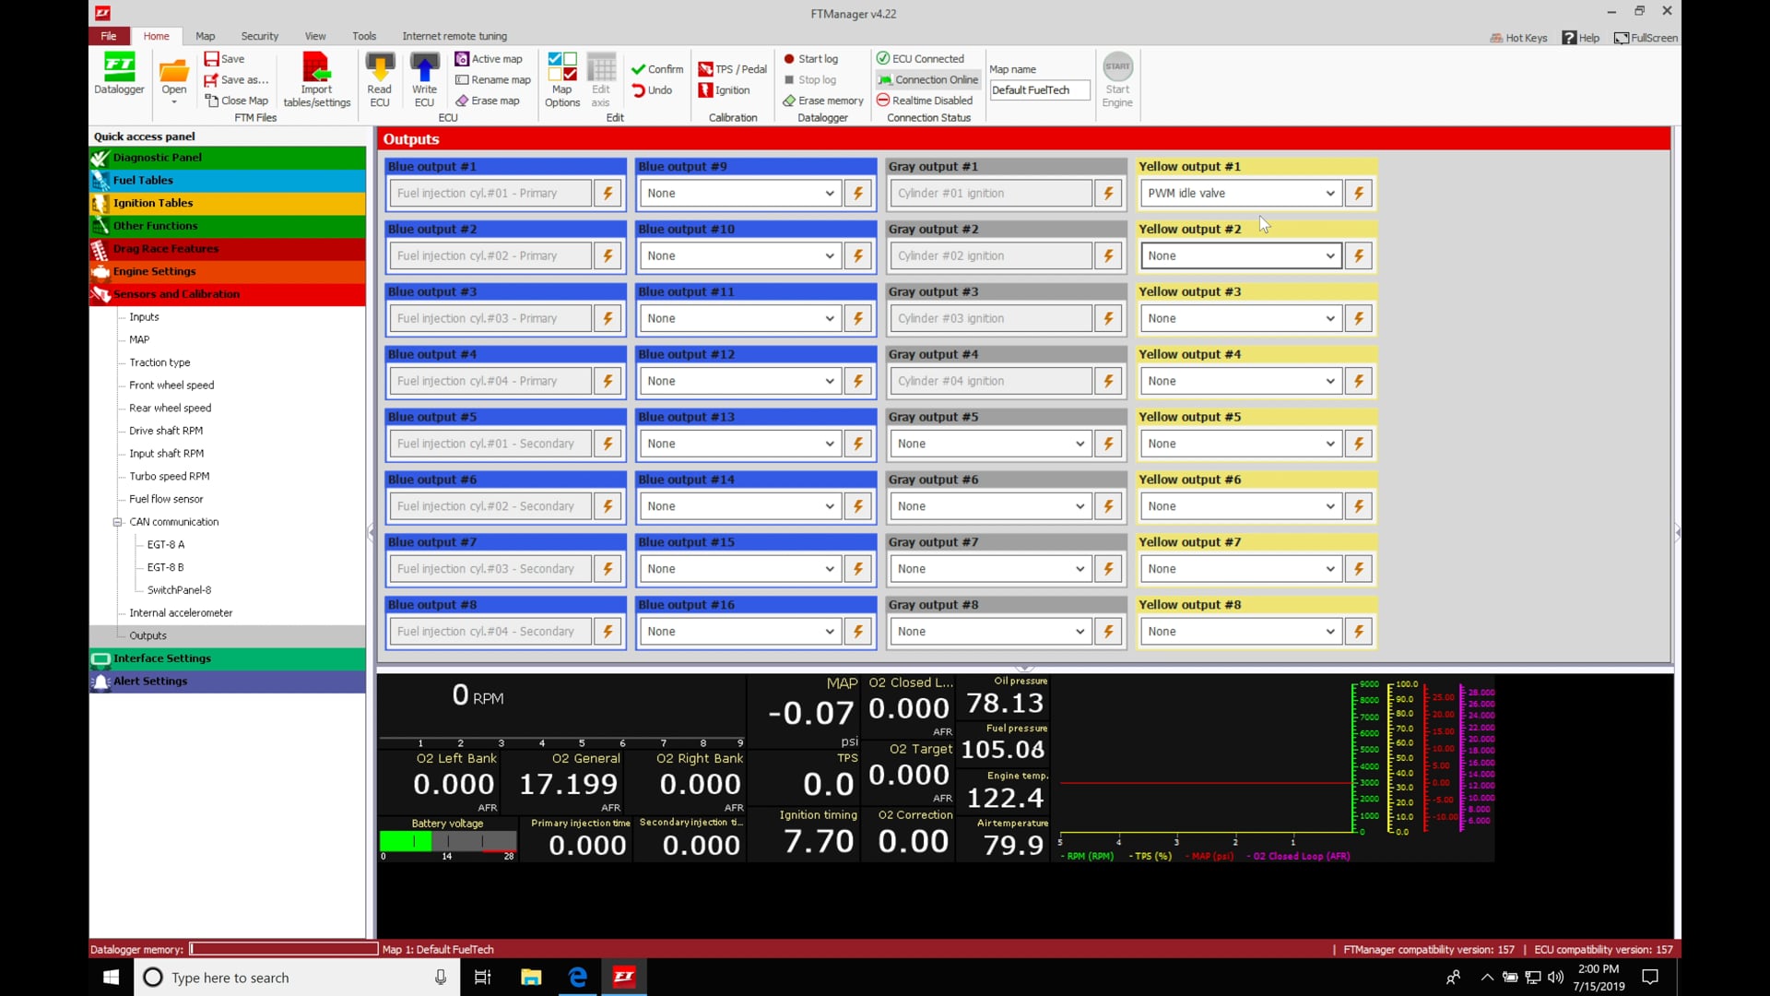Collapse the CAN communication tree node
Screen dimensions: 1770x996
(x=118, y=522)
